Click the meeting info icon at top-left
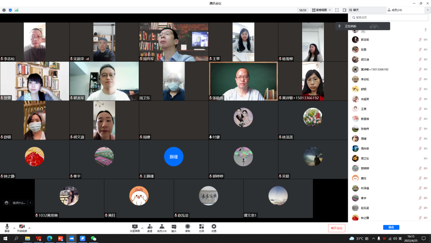 [4, 10]
